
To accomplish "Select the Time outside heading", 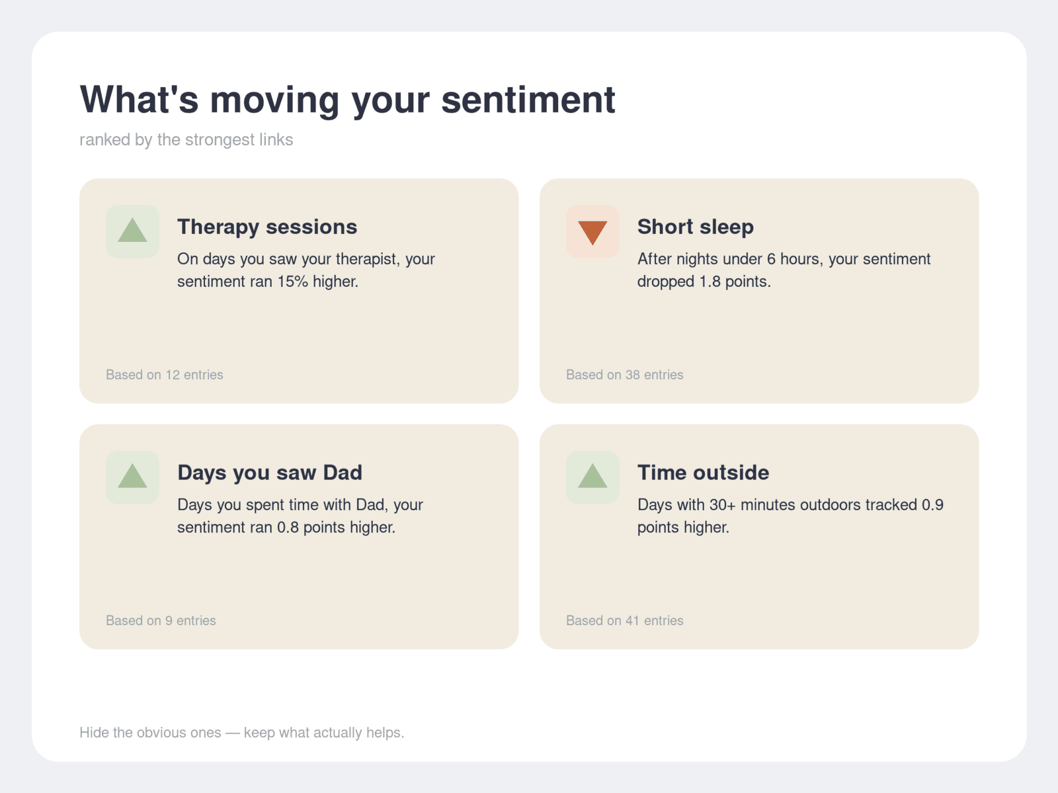I will pyautogui.click(x=703, y=472).
